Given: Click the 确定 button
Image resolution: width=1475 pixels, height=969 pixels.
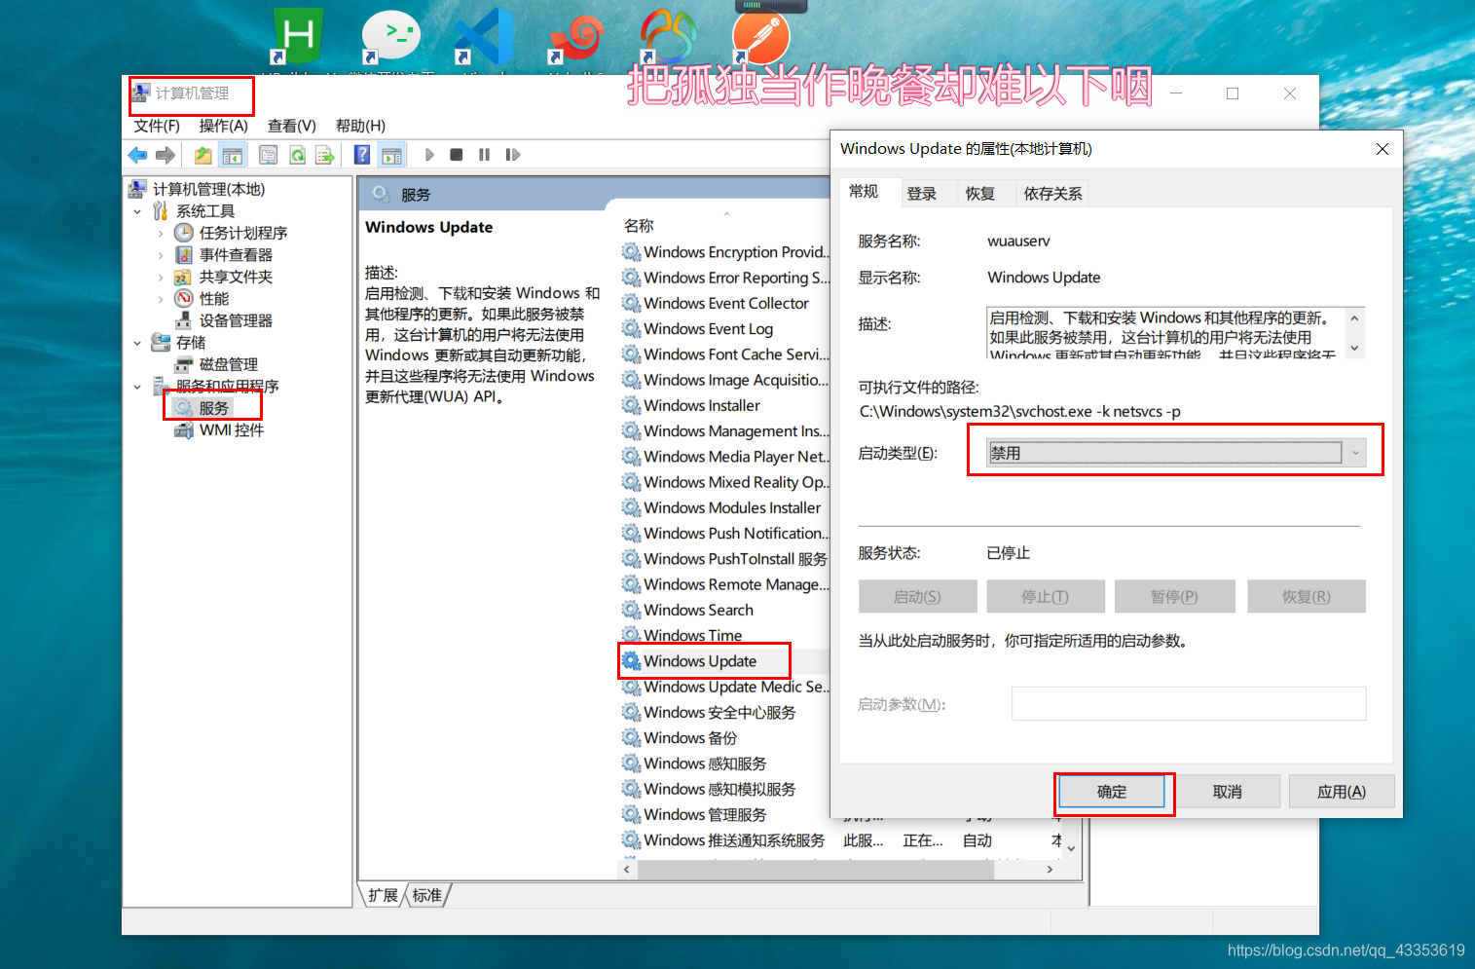Looking at the screenshot, I should point(1112,792).
